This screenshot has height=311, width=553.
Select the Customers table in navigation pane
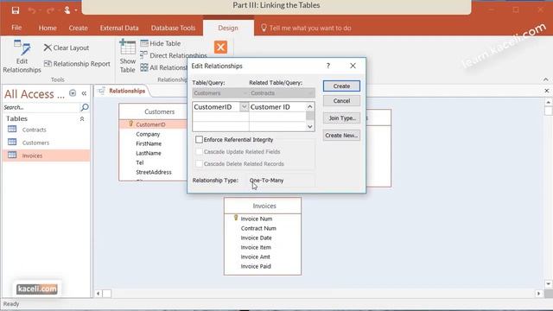pos(46,143)
